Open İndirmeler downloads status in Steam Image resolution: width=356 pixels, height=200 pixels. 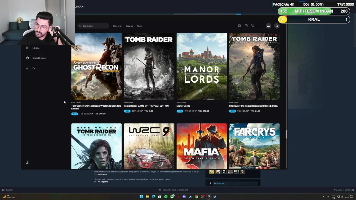tap(174, 190)
